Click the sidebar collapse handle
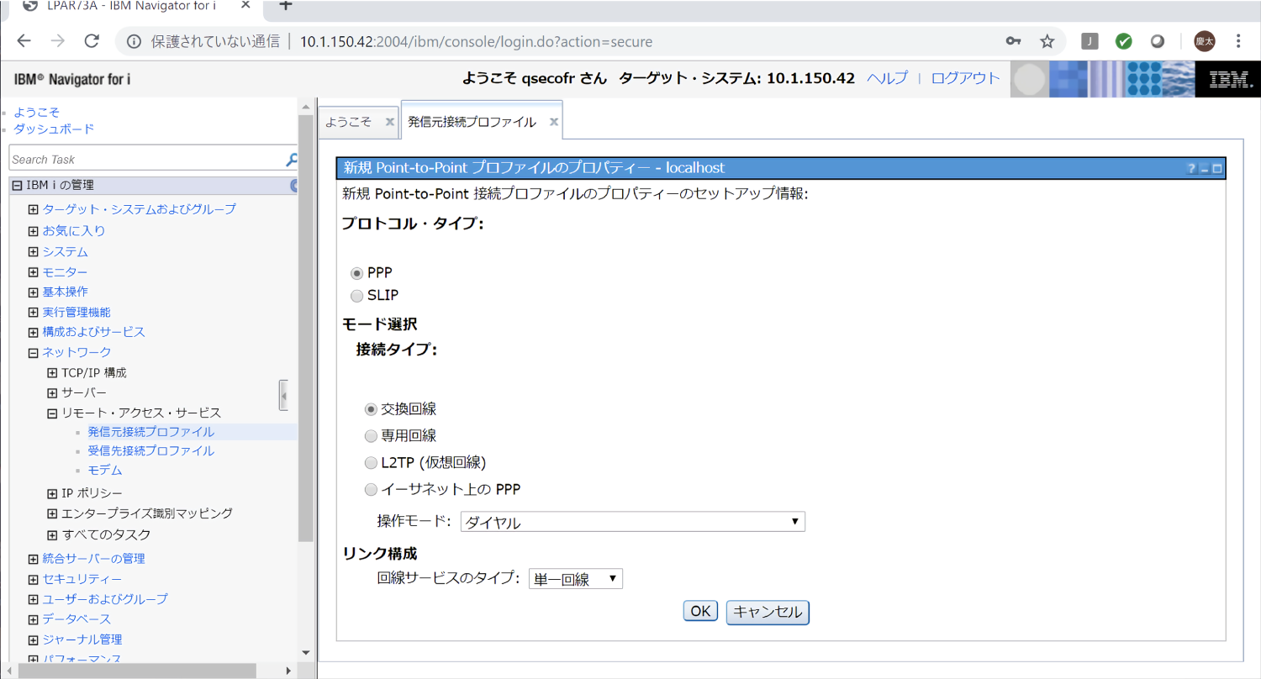The image size is (1261, 679). pos(284,395)
